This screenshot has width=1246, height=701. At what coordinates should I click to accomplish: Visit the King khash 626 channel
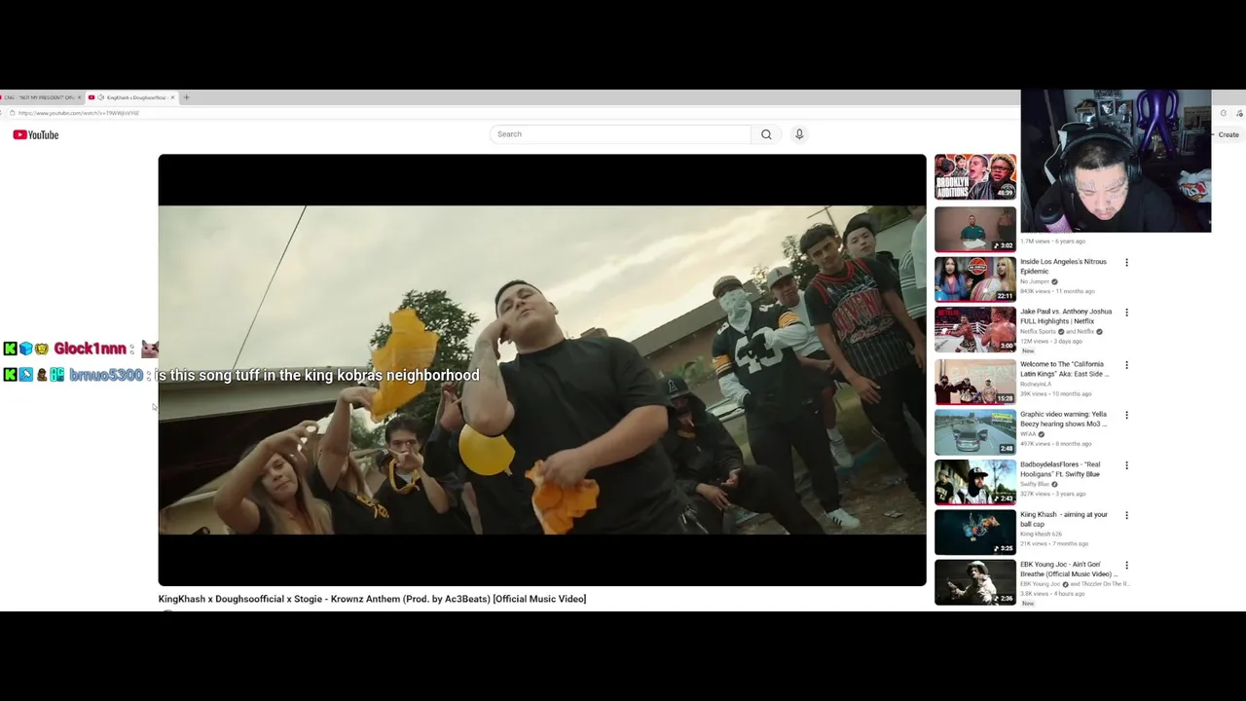[1042, 534]
